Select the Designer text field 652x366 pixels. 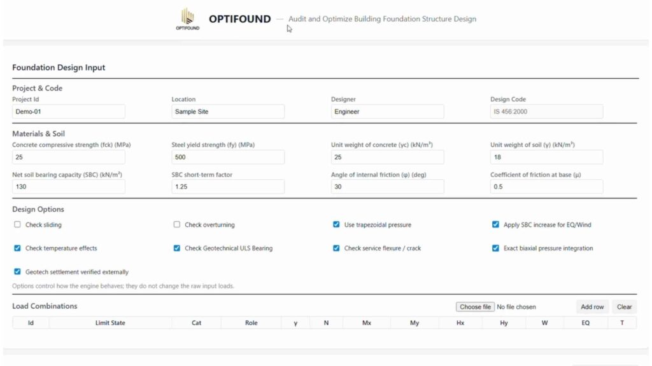click(x=387, y=111)
